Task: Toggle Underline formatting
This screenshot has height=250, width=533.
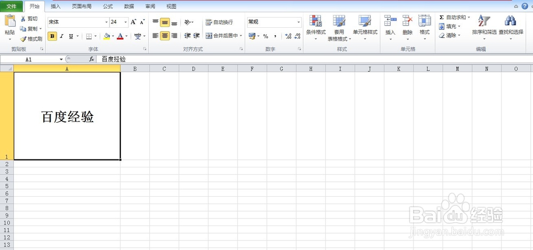Action: tap(71, 36)
